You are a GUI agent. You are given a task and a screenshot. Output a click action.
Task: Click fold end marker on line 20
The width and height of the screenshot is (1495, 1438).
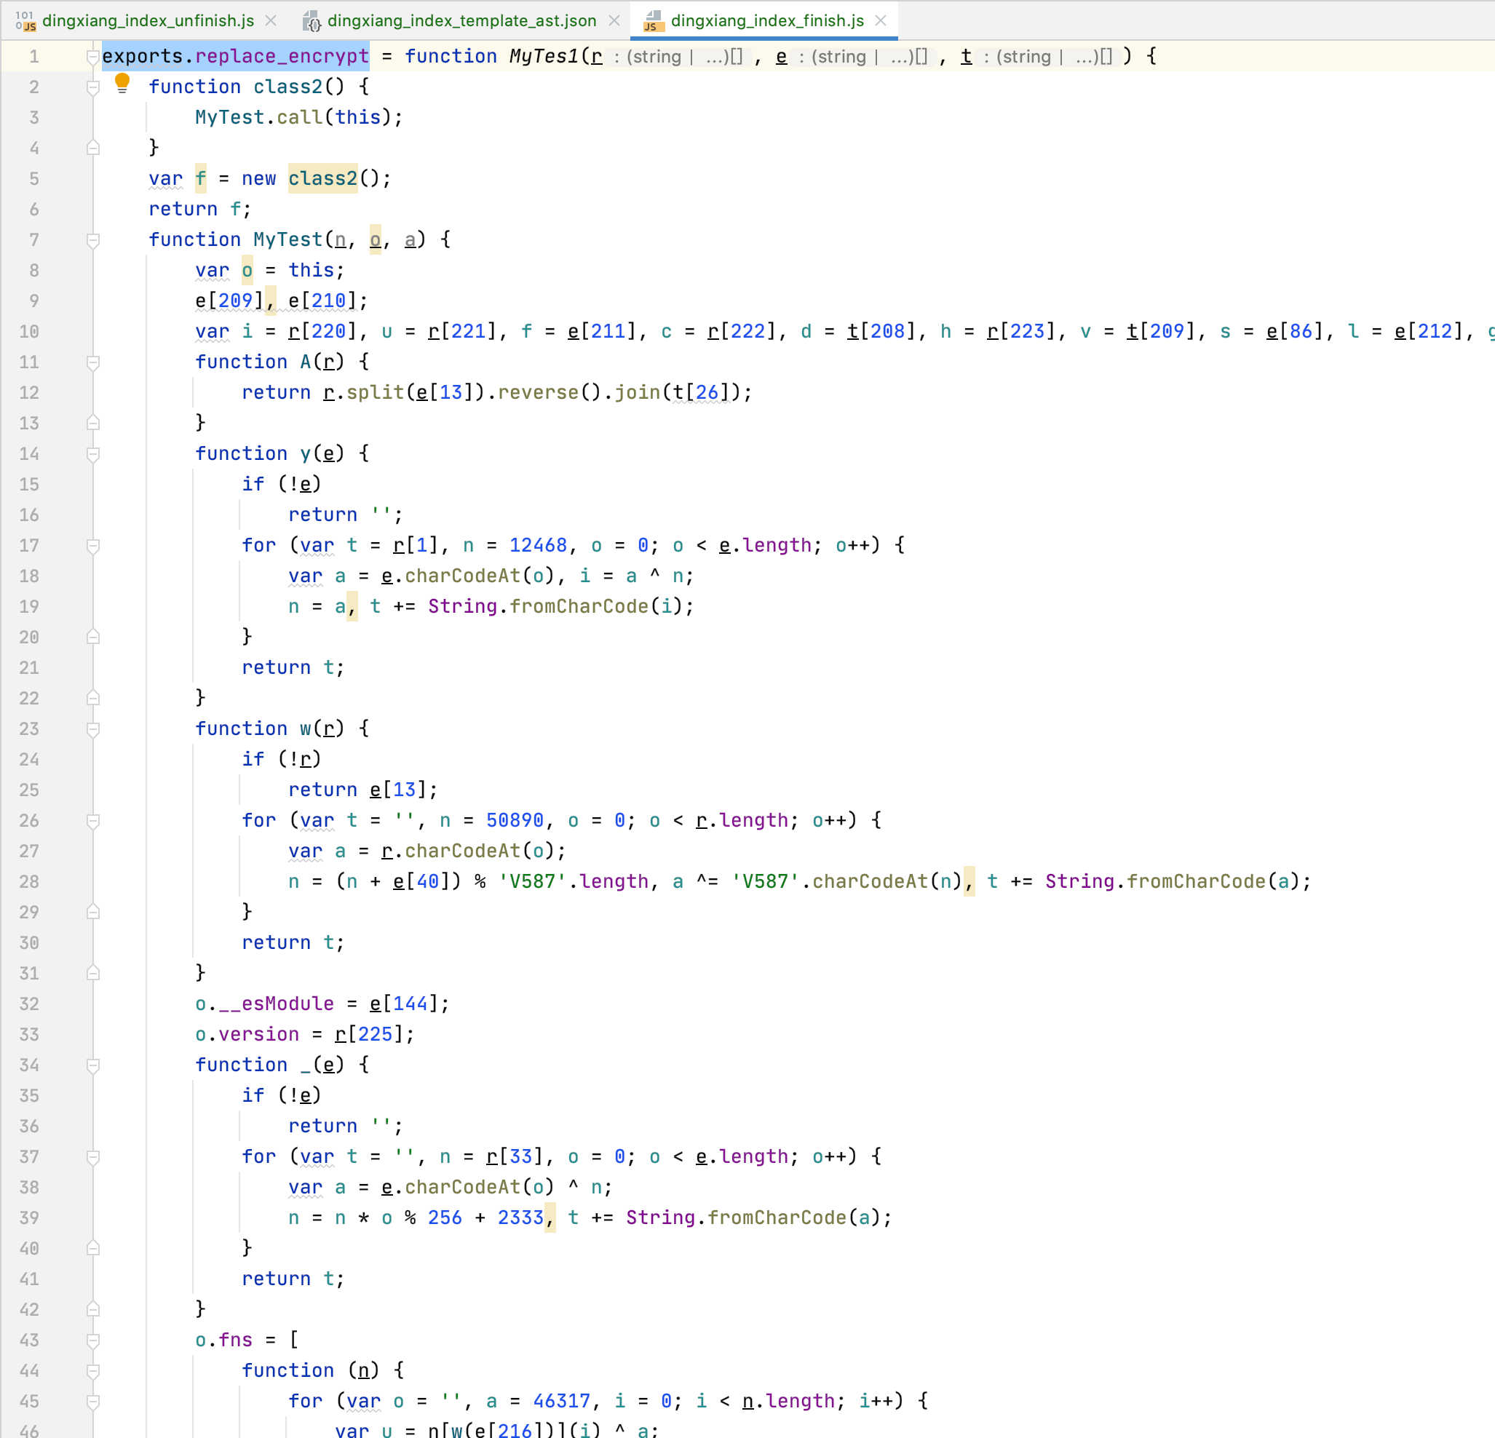point(93,637)
